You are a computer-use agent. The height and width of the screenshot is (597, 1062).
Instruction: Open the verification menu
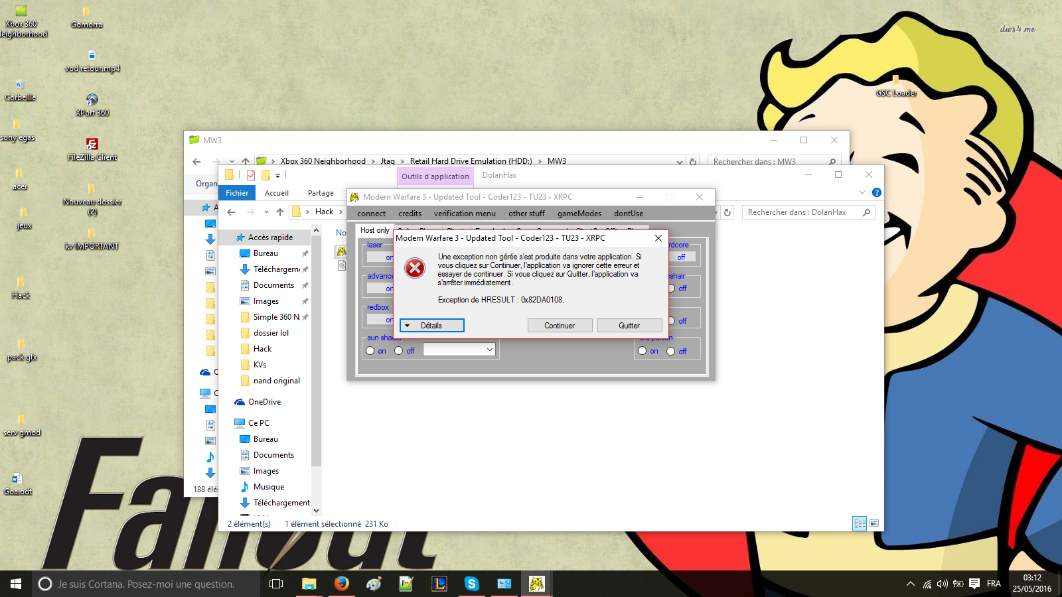(x=465, y=214)
